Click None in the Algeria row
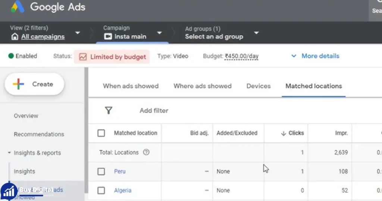 coord(223,191)
